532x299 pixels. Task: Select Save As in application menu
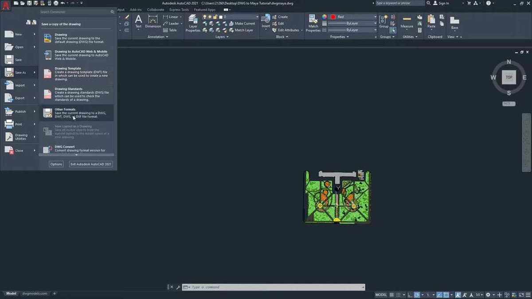click(20, 72)
